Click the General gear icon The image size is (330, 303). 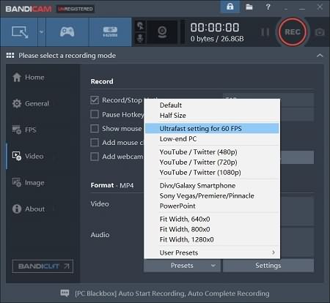(17, 103)
